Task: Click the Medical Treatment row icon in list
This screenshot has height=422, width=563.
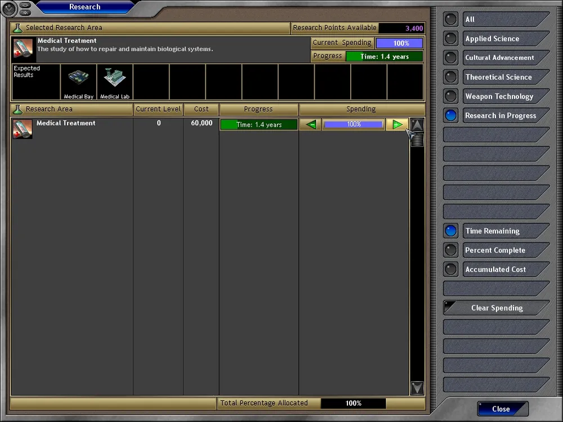Action: (23, 129)
